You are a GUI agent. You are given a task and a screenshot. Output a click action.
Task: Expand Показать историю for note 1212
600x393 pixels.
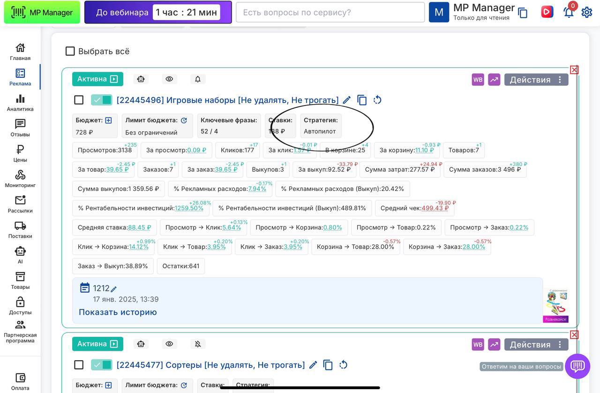tap(118, 312)
